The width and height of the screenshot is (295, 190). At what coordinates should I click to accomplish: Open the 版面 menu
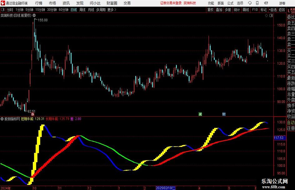pos(221,3)
